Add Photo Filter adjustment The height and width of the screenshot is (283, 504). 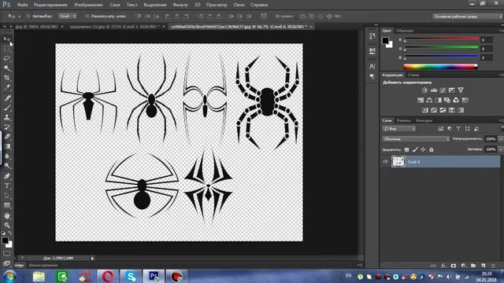click(x=447, y=100)
